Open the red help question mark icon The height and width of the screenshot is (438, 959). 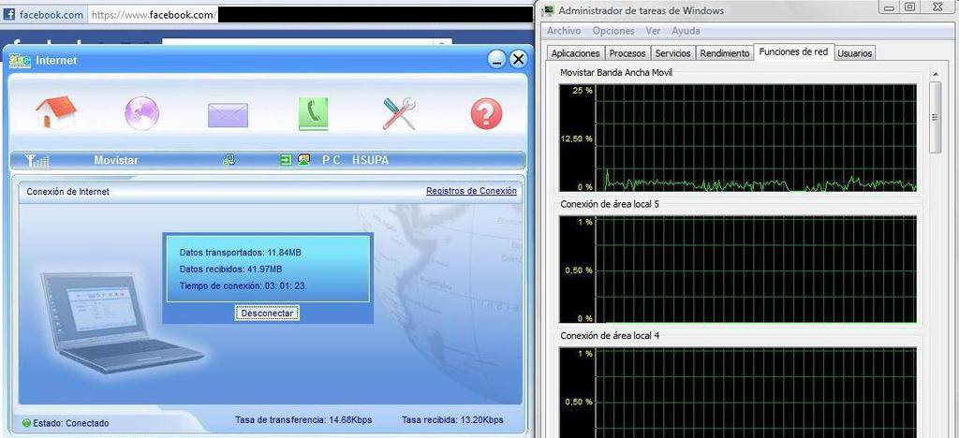coord(486,114)
